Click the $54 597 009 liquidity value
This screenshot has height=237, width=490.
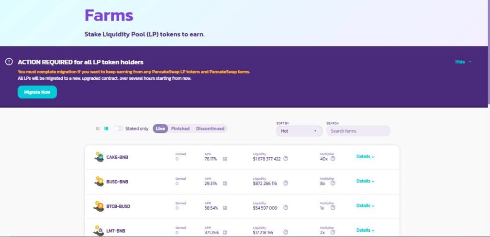pyautogui.click(x=265, y=208)
